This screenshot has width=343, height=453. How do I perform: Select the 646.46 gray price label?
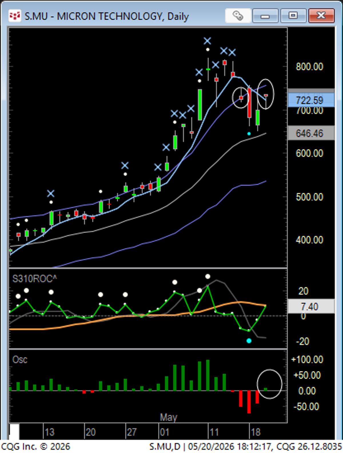pos(311,133)
